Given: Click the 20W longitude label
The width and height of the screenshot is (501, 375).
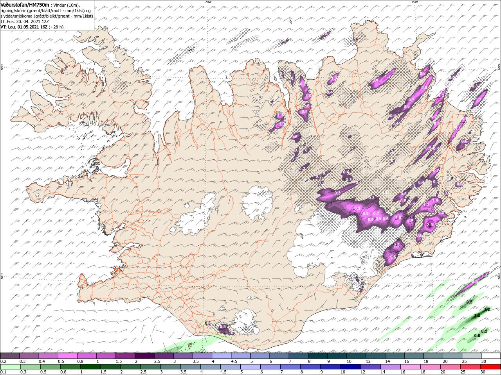Looking at the screenshot, I should coord(208,2).
